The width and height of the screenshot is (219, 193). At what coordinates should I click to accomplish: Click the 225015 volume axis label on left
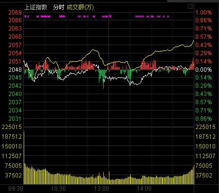(x=12, y=127)
